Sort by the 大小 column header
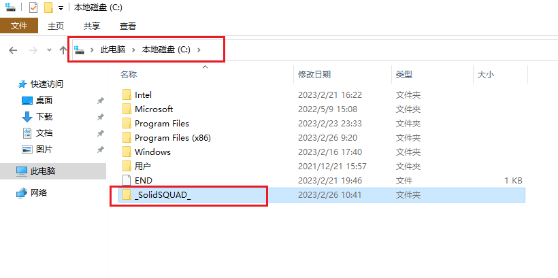This screenshot has height=278, width=558. (x=485, y=74)
